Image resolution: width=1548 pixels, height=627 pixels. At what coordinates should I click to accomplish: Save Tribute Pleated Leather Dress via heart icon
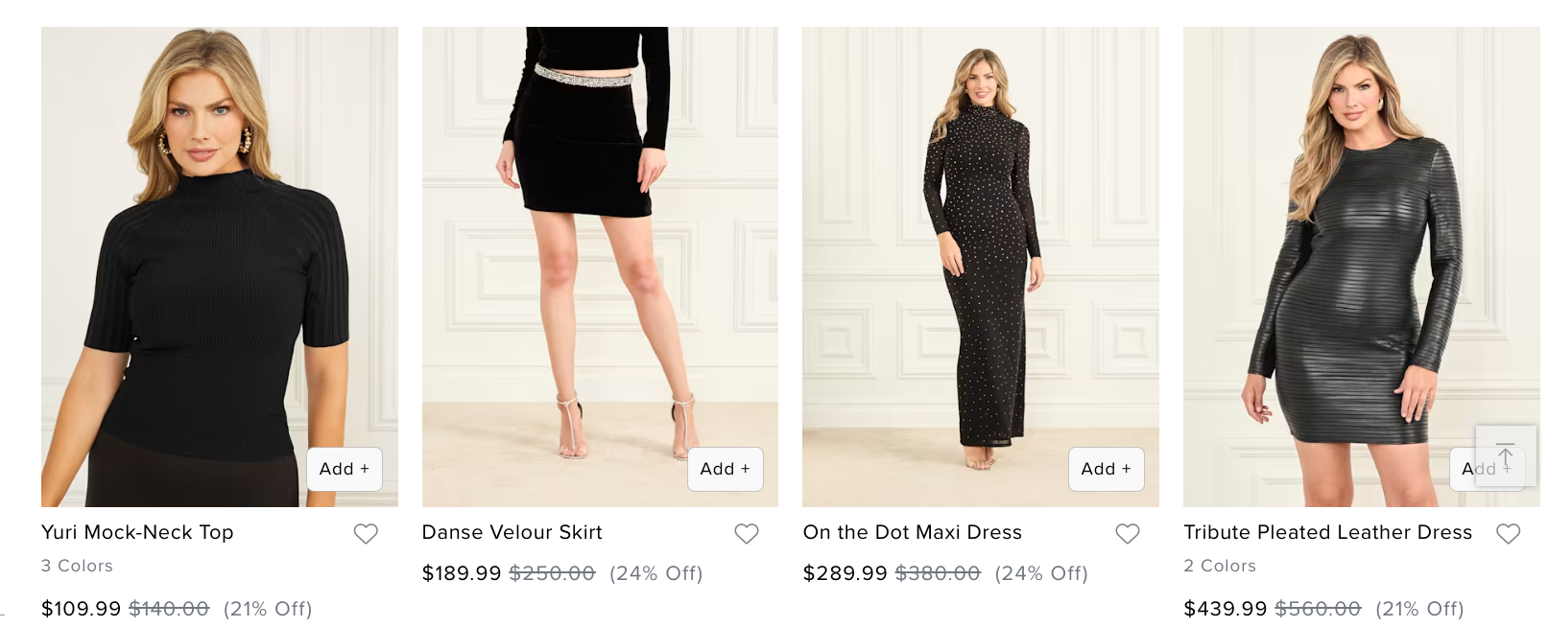pyautogui.click(x=1509, y=534)
